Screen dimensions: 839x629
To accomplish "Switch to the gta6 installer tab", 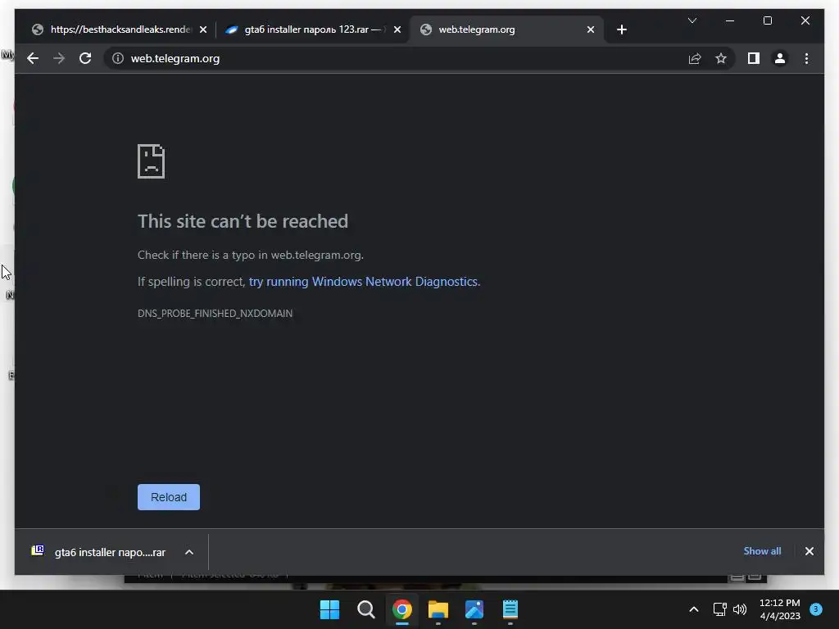I will click(x=314, y=29).
